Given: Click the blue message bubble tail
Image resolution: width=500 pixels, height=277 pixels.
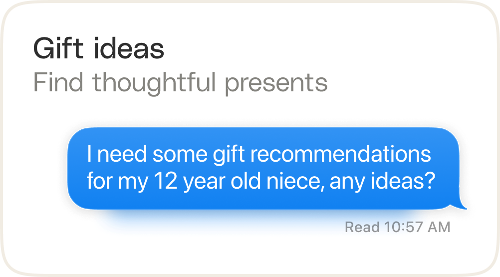Looking at the screenshot, I should [x=462, y=205].
